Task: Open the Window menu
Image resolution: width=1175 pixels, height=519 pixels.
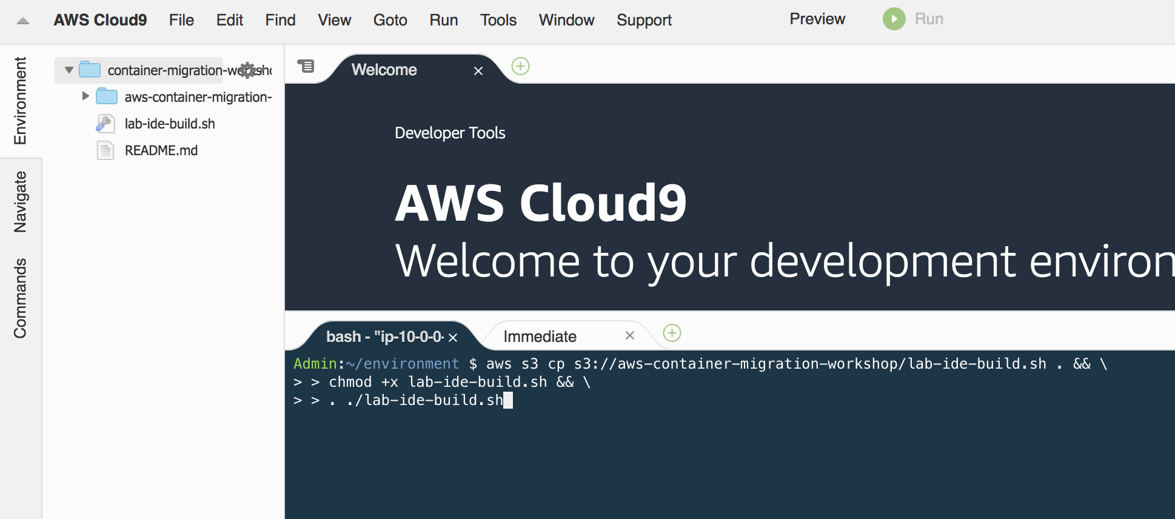Action: coord(566,20)
